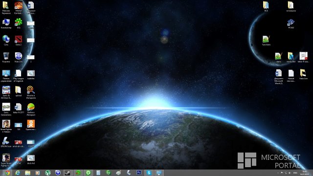Viewport: 313px width, 176px height.
Task: Open the letter-fl-2011 Word document
Action: [19, 109]
